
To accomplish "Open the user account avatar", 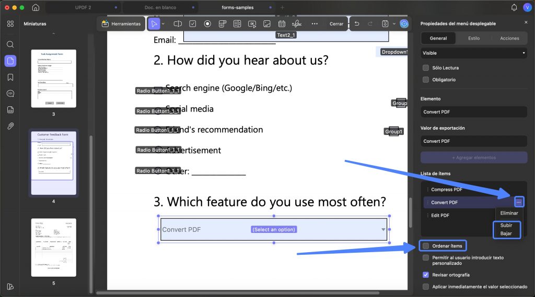I will 527,7.
